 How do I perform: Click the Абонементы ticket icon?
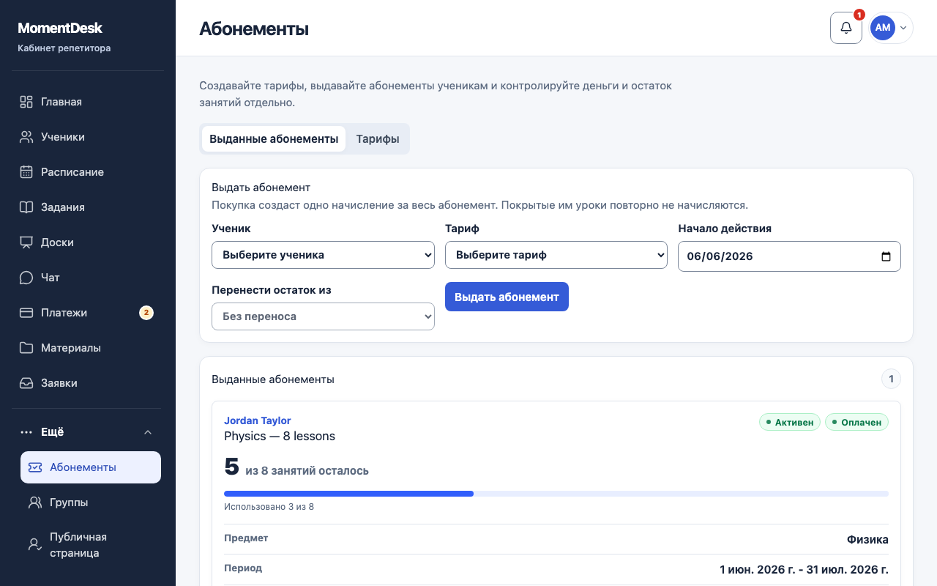pos(35,467)
